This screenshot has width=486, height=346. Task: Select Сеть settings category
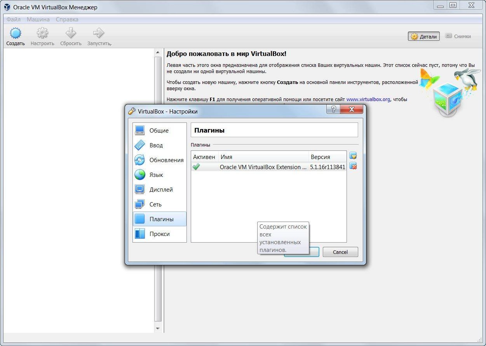160,204
